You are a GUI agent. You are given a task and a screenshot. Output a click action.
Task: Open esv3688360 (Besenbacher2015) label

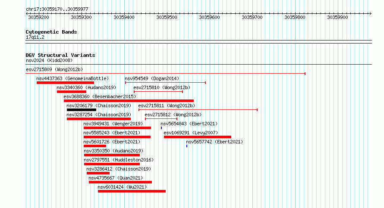(x=100, y=96)
